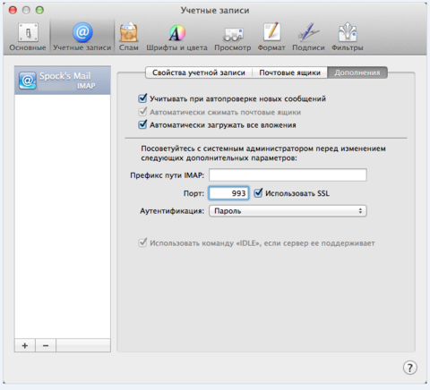
Task: Select the Учетные записи toolbar icon
Action: pyautogui.click(x=82, y=37)
